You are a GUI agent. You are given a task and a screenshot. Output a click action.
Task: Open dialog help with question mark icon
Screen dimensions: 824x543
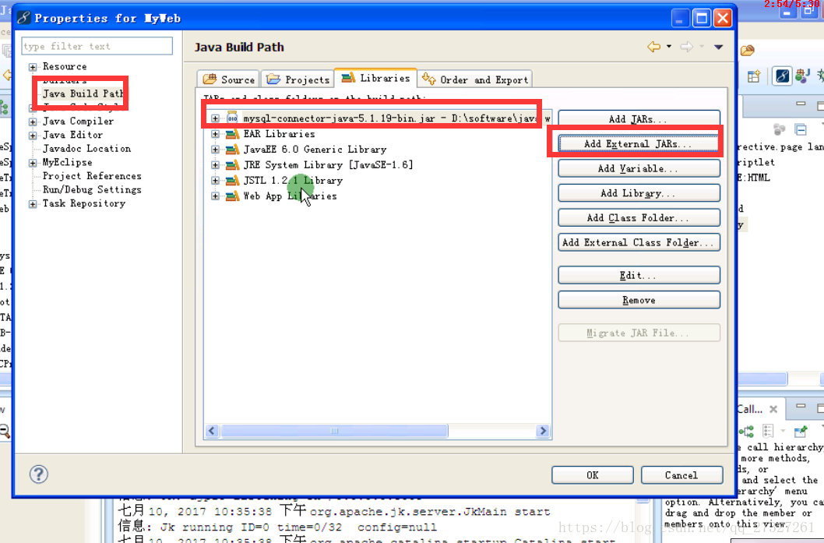point(38,474)
